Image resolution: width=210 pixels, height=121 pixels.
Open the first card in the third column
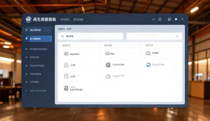[162, 53]
